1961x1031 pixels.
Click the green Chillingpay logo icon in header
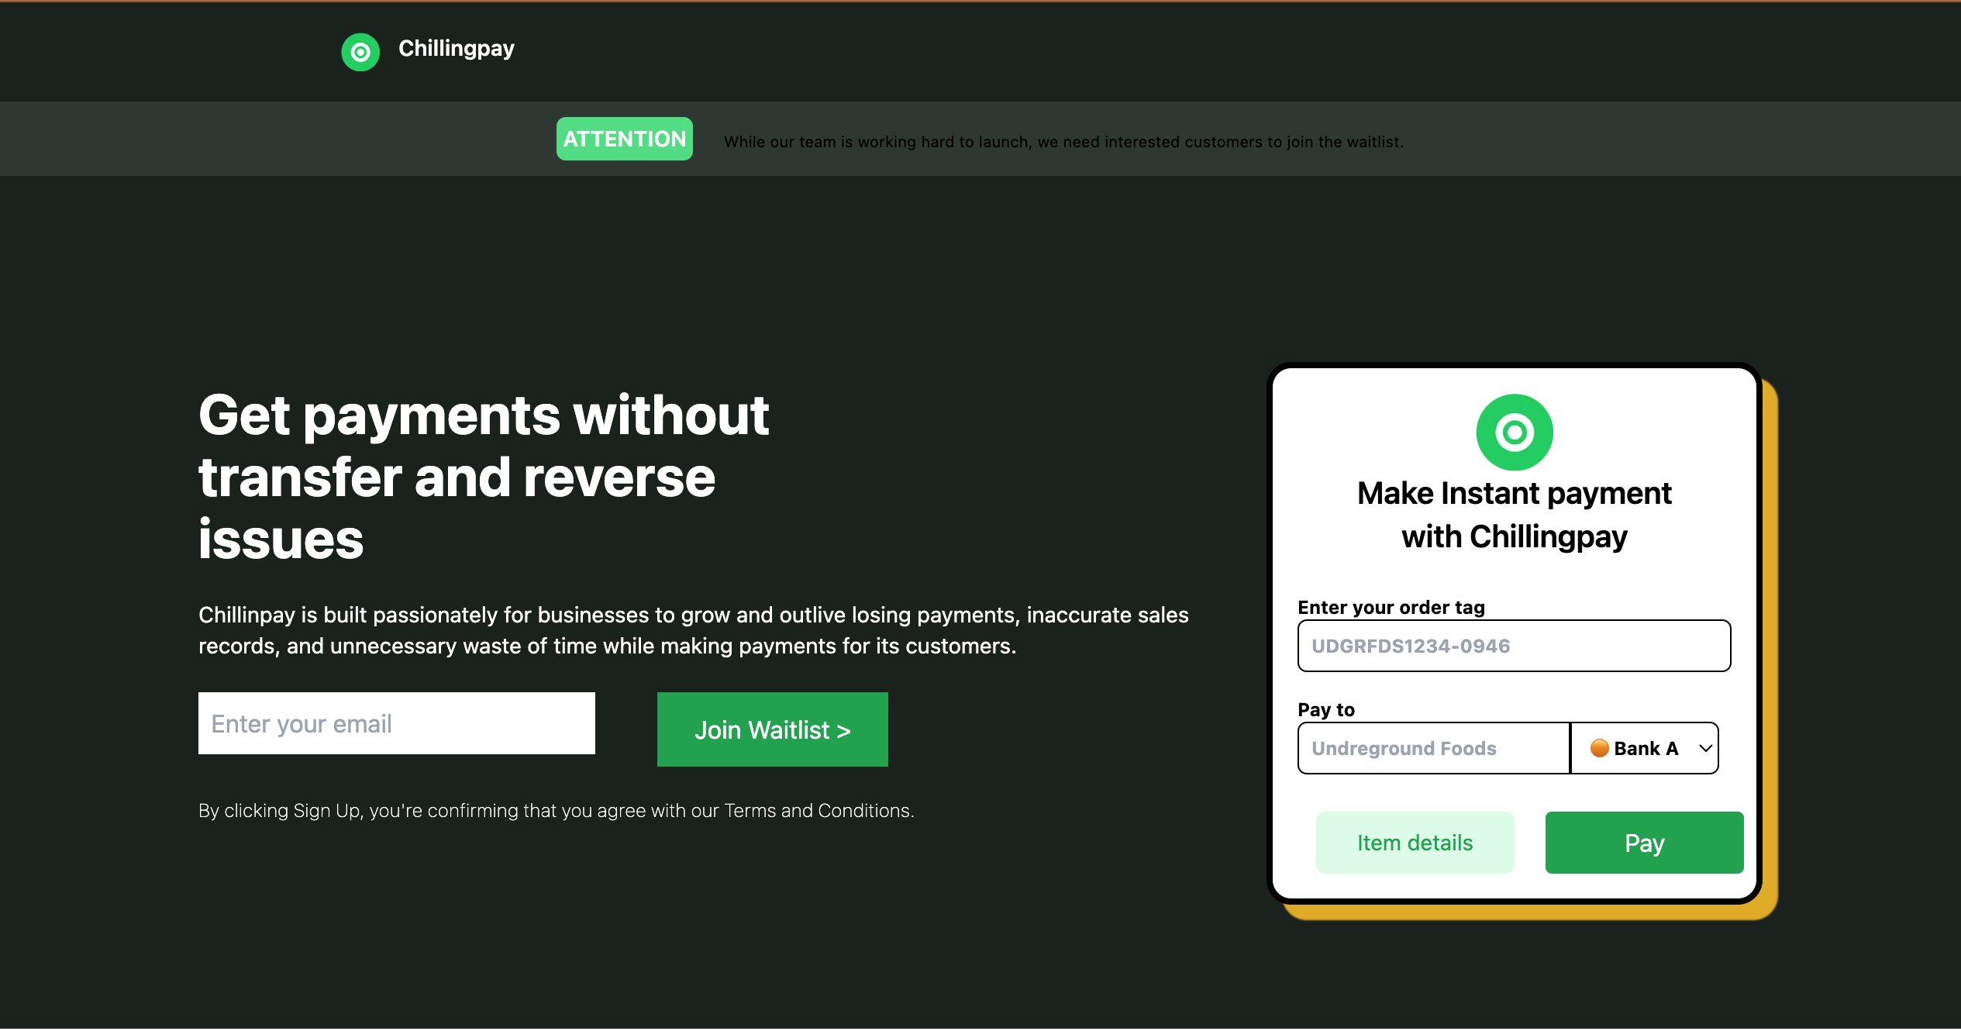tap(360, 52)
